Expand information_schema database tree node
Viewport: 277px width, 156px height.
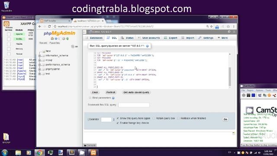(40, 56)
